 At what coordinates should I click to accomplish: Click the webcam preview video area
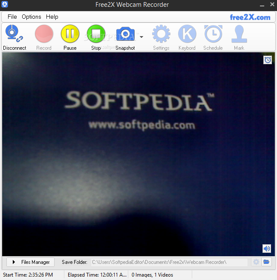[x=138, y=154]
